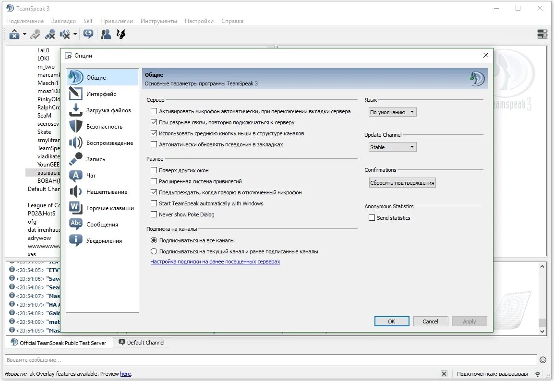Open the emoticon picker beside message field
Screen dimensions: 554x381
(543, 360)
